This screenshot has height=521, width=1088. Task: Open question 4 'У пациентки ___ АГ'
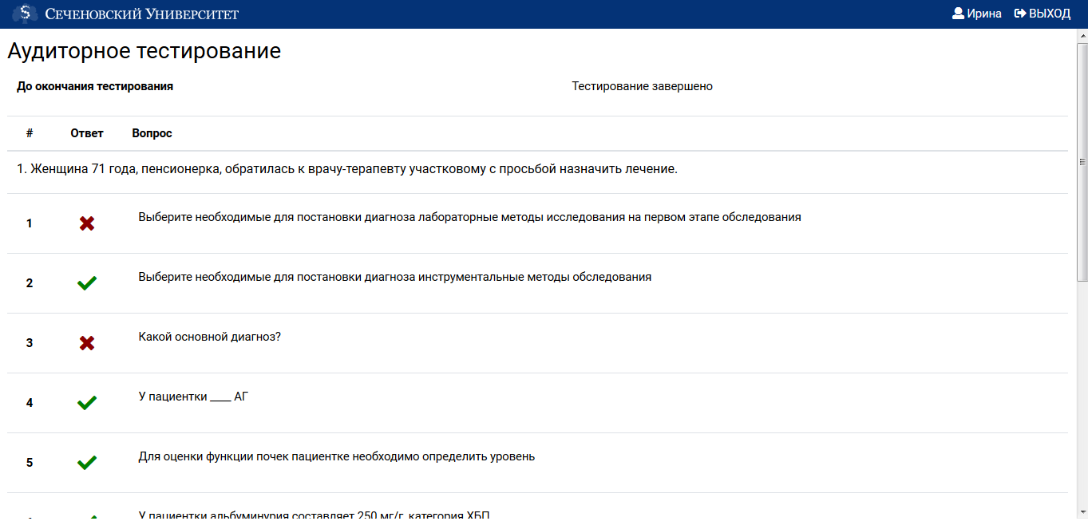pos(192,396)
